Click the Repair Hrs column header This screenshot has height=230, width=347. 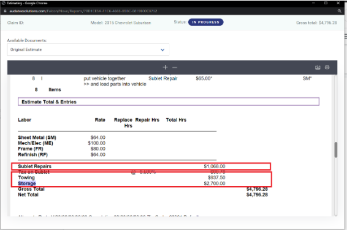(x=147, y=120)
